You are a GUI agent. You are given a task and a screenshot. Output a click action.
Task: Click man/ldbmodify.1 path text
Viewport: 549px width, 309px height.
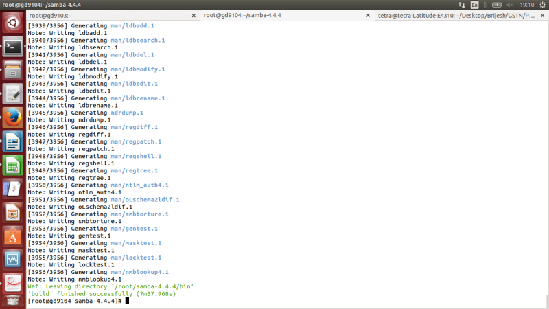tap(138, 69)
